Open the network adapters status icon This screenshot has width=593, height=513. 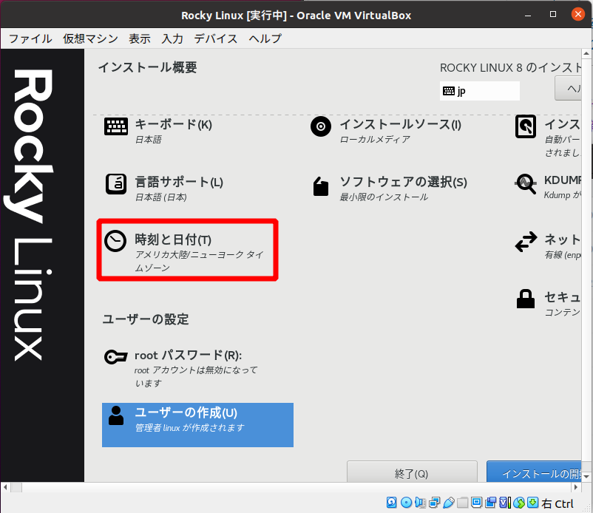(x=434, y=503)
